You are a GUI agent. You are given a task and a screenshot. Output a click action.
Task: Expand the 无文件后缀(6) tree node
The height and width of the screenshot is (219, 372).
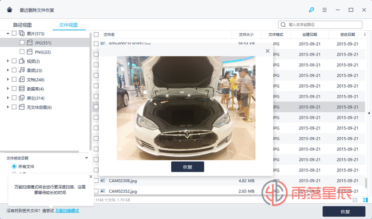(7, 107)
